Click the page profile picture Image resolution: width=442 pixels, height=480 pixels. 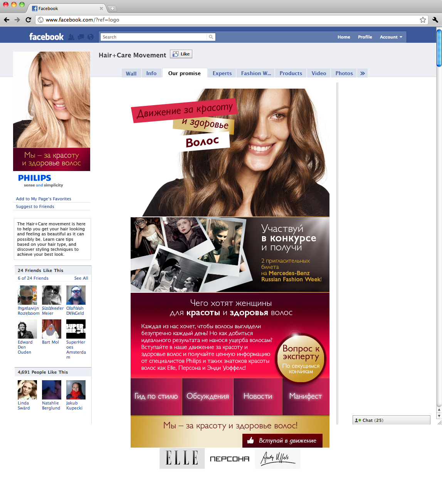(x=52, y=111)
